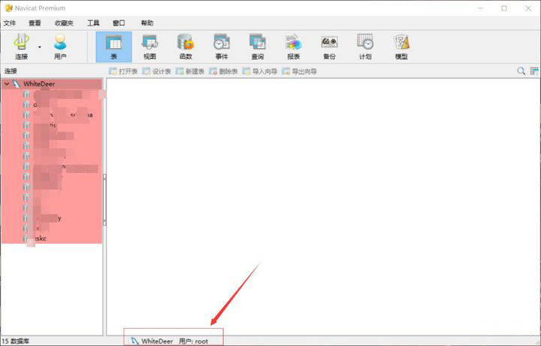This screenshot has width=541, height=346.
Task: Open the 连接 (Connection) toolbar icon
Action: click(x=21, y=47)
